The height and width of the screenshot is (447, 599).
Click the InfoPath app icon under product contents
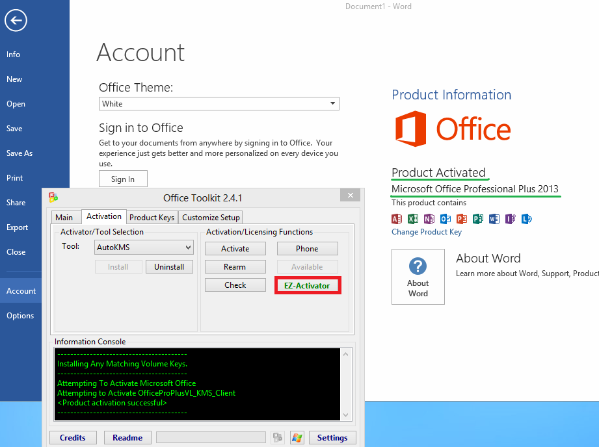[511, 219]
